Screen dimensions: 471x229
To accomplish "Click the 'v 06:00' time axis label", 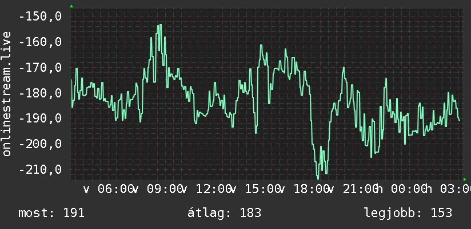I will click(109, 189).
